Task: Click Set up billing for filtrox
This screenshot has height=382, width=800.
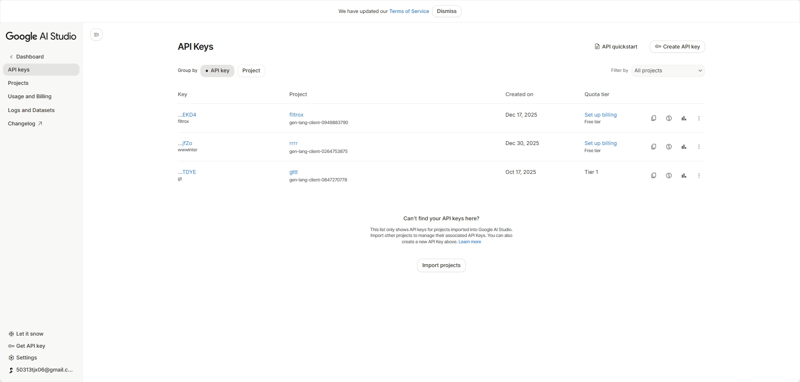Action: click(600, 115)
